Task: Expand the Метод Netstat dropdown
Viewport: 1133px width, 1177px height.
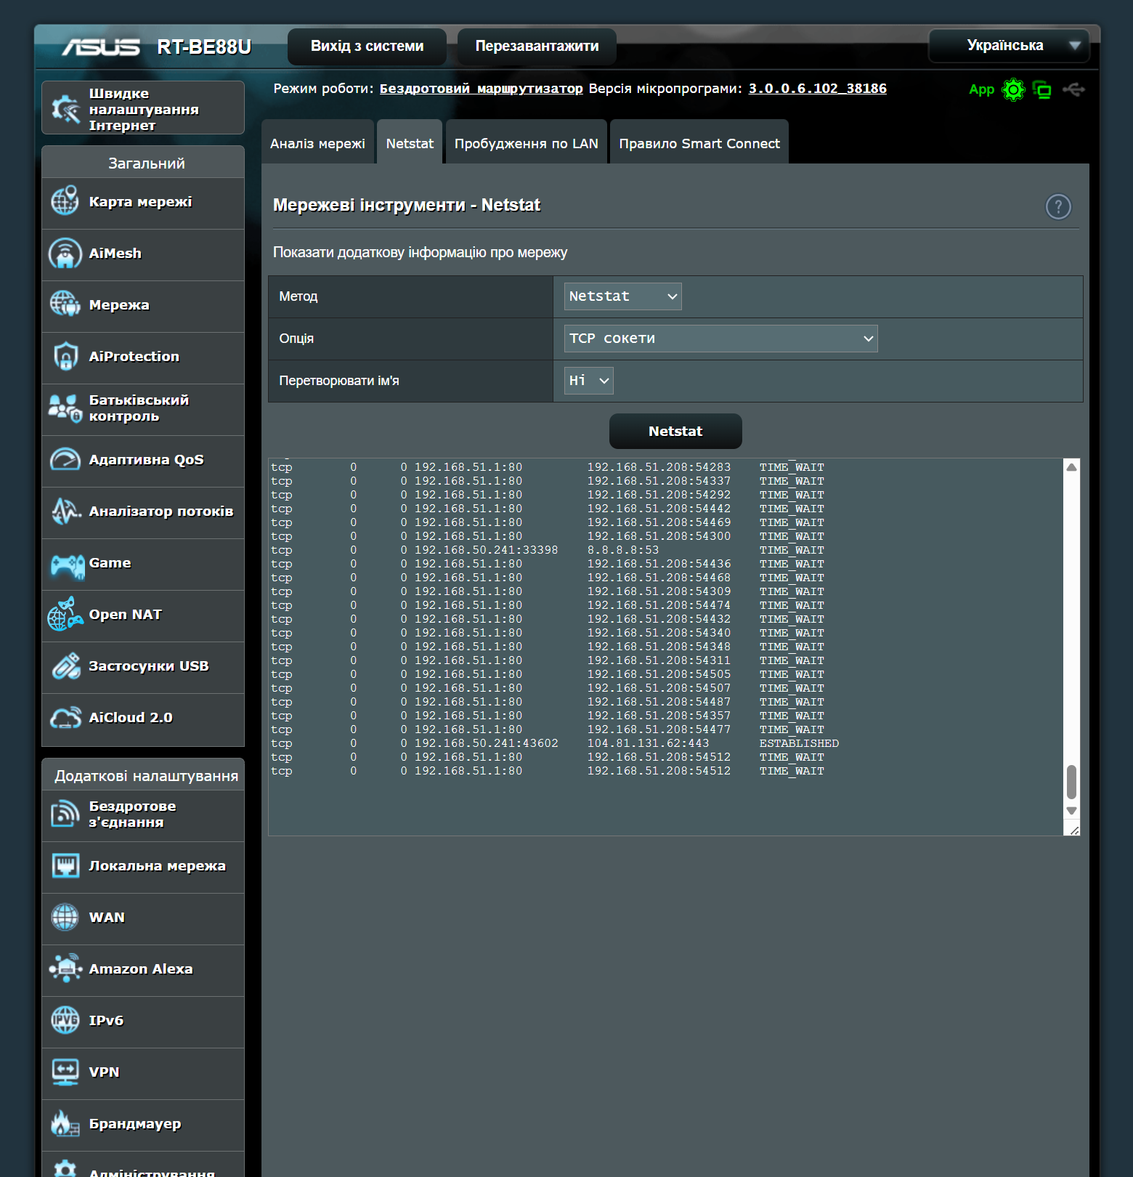Action: tap(622, 296)
